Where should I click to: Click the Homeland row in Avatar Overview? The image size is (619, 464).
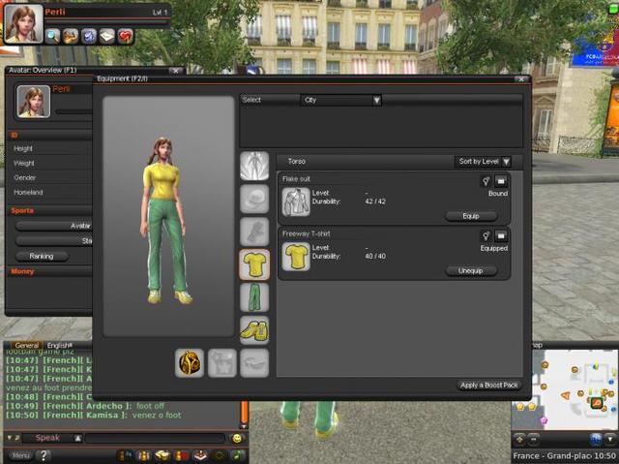click(50, 193)
